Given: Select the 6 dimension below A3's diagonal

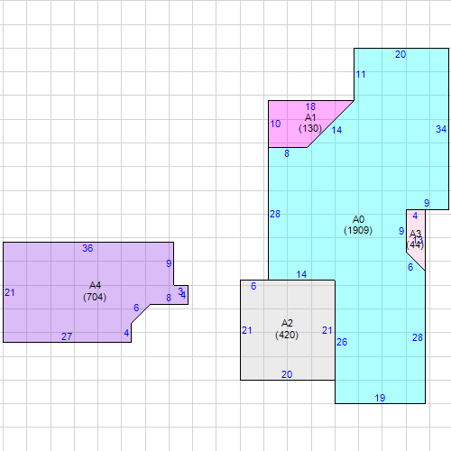Looking at the screenshot, I should click(410, 267).
